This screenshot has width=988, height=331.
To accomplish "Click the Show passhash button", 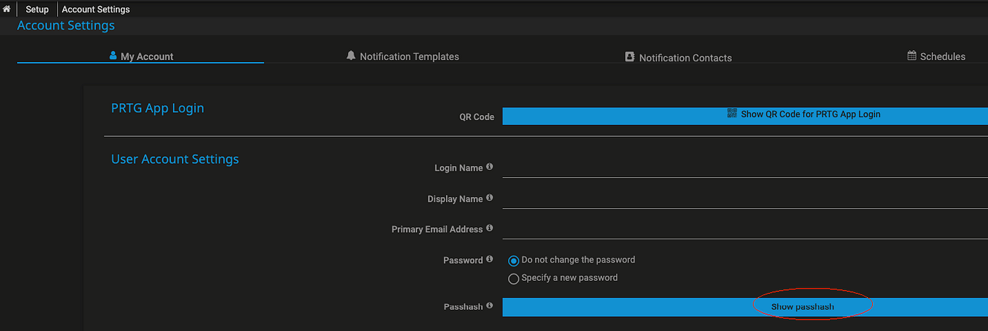I will click(x=745, y=307).
